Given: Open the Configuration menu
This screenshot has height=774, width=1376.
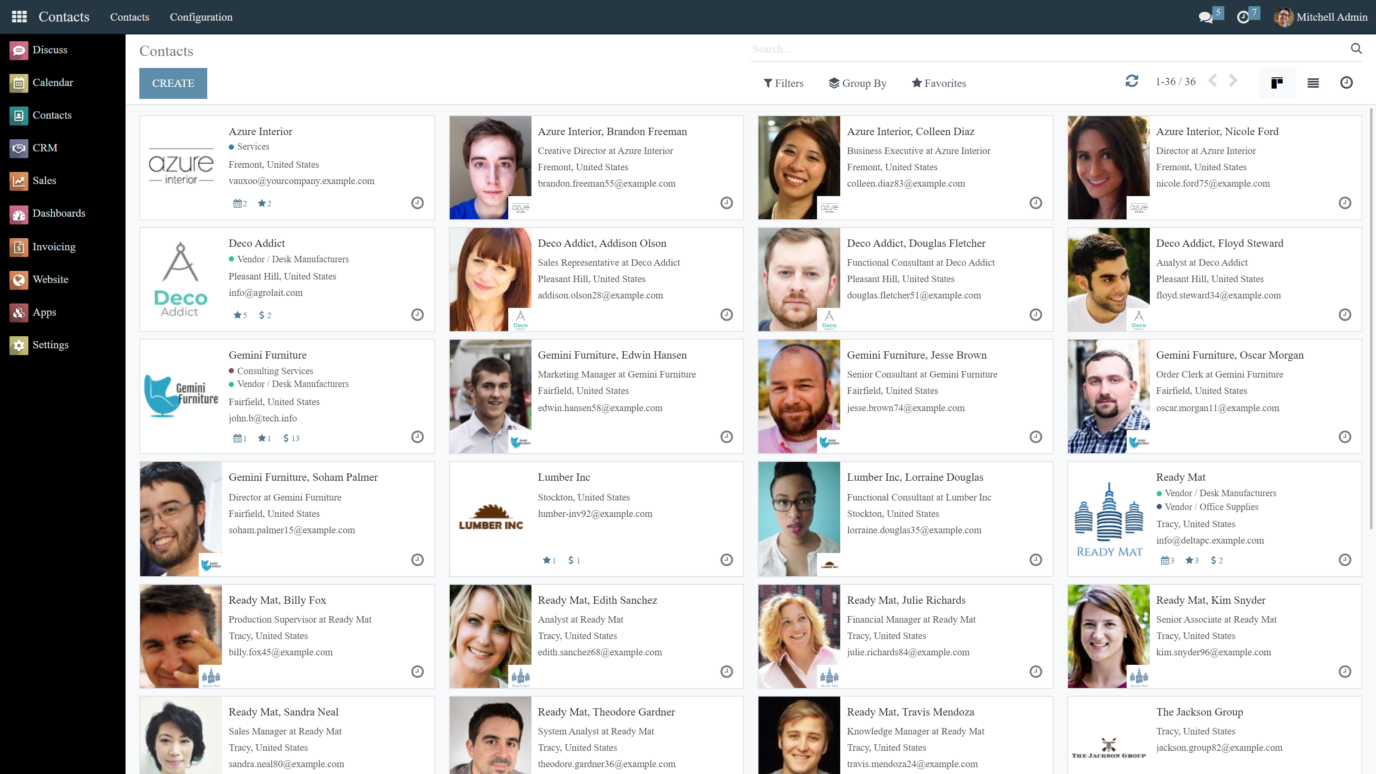Looking at the screenshot, I should coord(201,17).
